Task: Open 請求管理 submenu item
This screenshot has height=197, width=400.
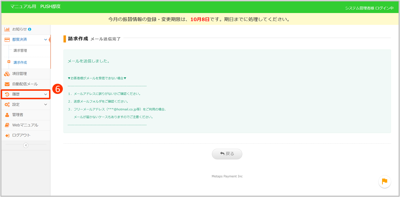Action: (20, 50)
